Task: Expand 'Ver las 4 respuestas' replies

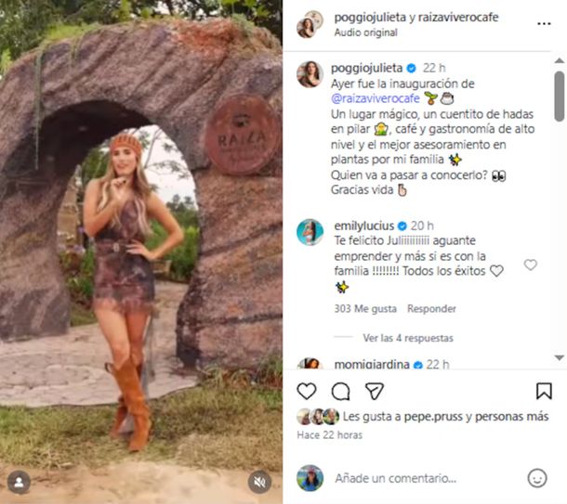Action: 408,339
